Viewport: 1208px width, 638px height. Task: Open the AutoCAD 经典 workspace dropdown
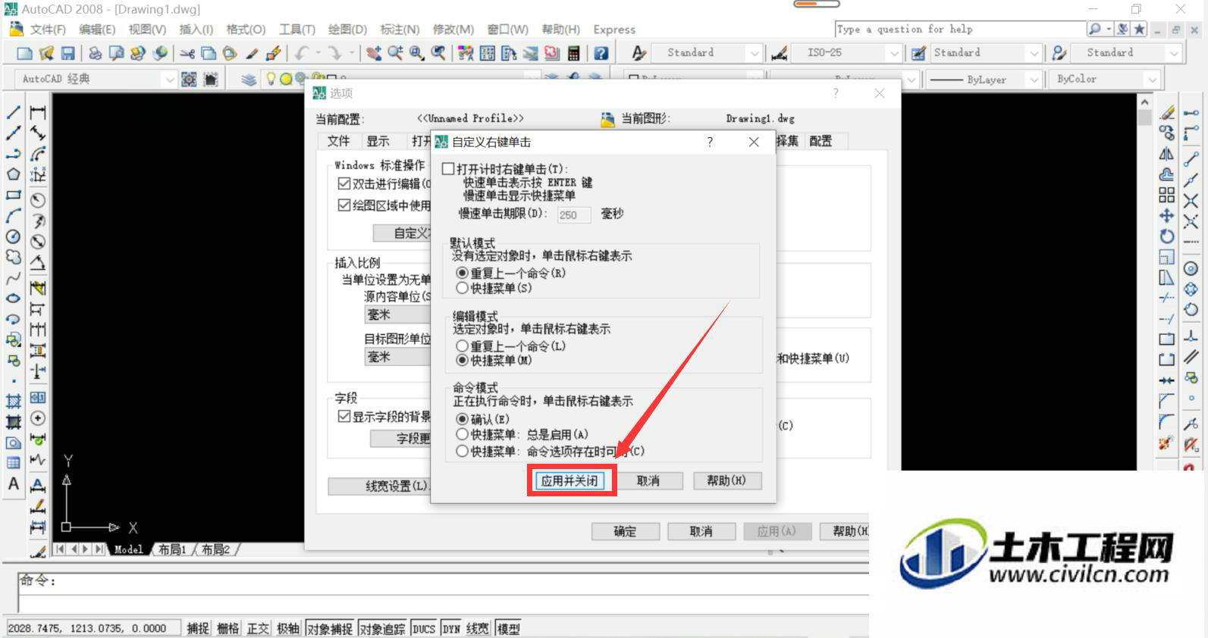pos(168,79)
